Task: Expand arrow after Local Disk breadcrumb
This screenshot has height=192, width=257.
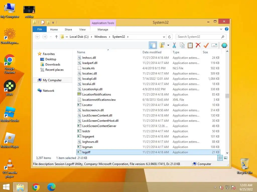Action: (x=91, y=37)
